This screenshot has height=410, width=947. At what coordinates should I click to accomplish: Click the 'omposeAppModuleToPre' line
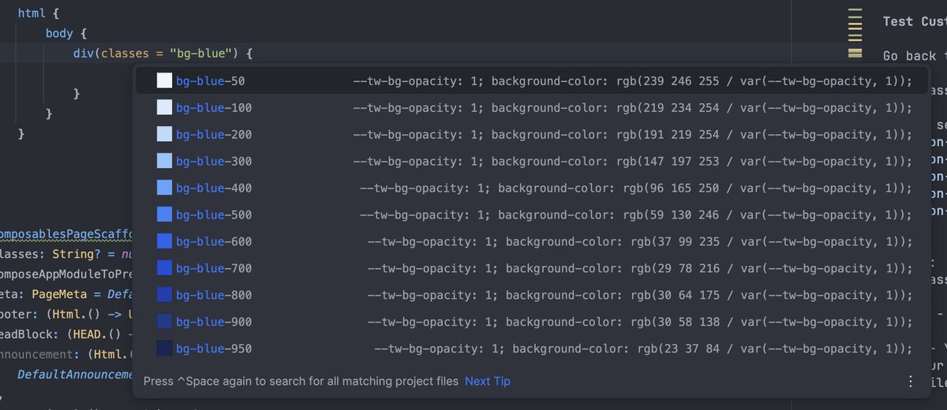pos(66,274)
